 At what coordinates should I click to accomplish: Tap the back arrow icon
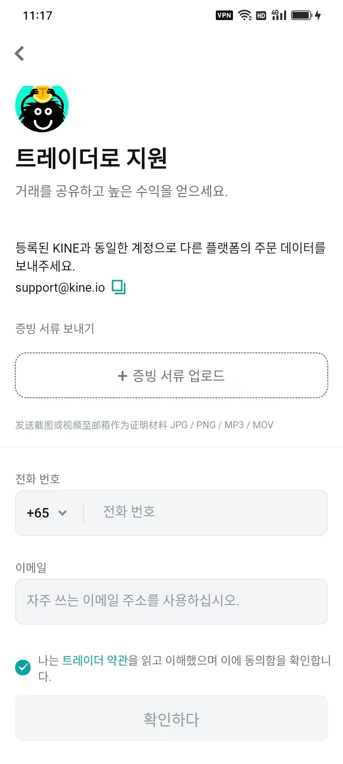coord(20,53)
